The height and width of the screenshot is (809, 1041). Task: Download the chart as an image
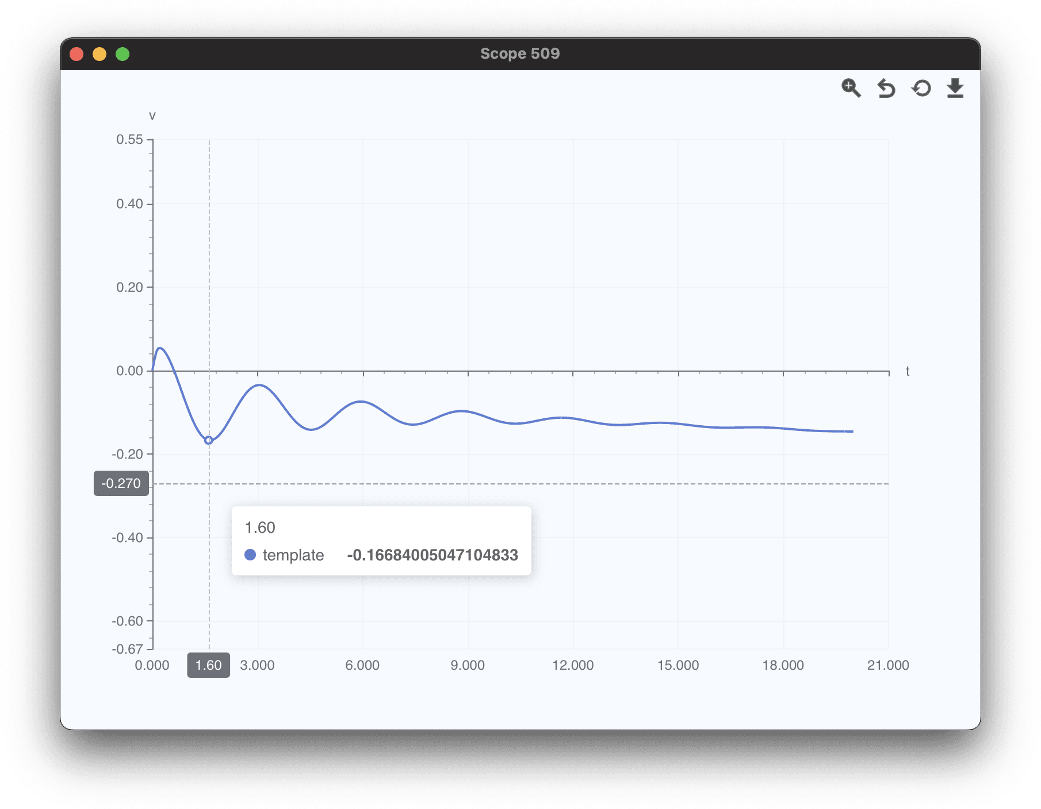point(955,88)
